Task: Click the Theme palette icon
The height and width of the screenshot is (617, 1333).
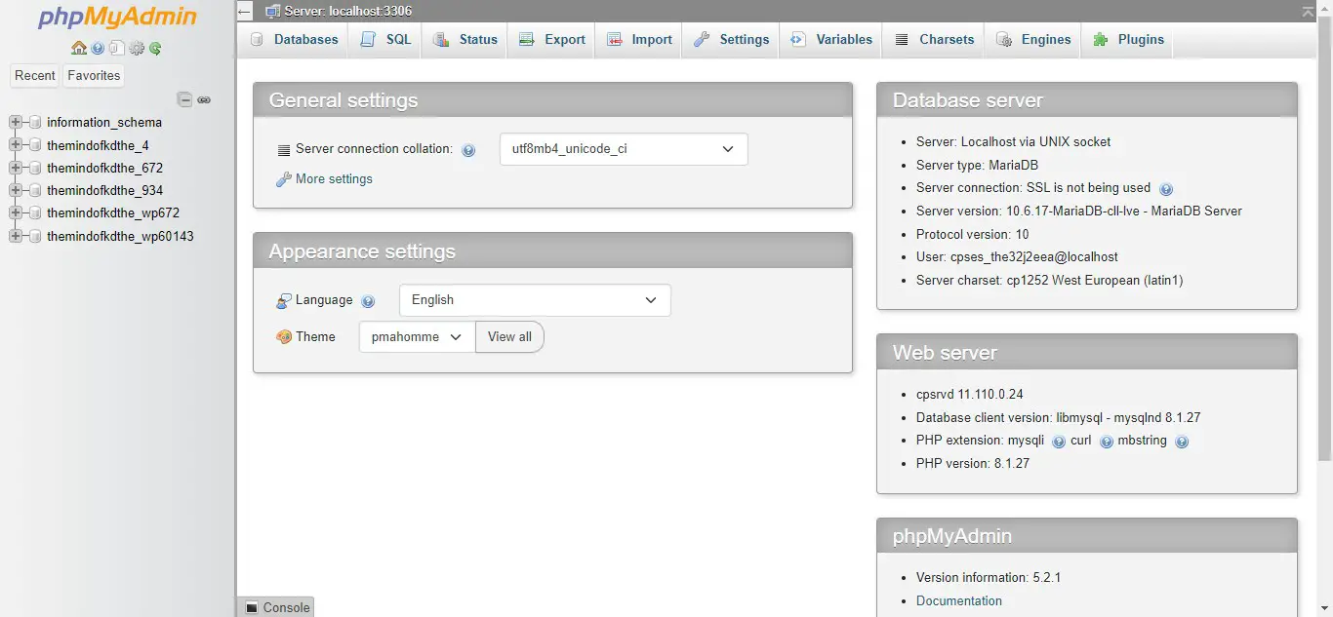Action: pos(284,337)
